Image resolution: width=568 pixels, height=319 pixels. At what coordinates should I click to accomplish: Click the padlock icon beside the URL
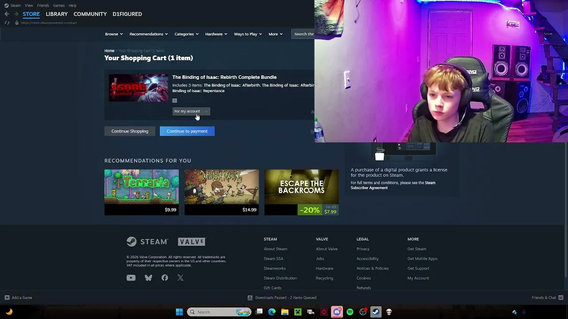[x=17, y=23]
